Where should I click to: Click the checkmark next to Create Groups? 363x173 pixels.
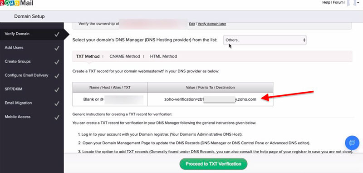pos(57,62)
